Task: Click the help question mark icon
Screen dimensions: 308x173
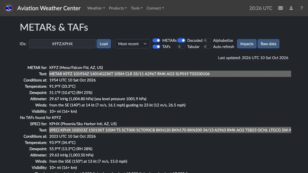Action: pyautogui.click(x=302, y=8)
